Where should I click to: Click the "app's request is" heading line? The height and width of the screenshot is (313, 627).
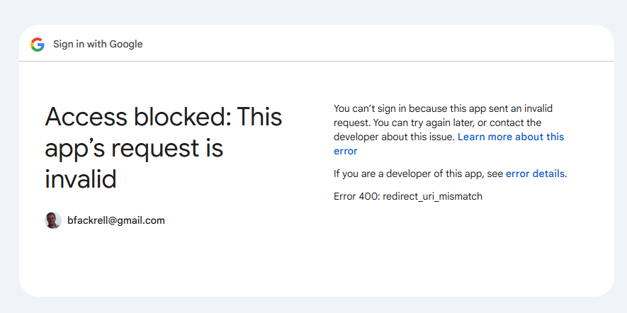tap(134, 148)
